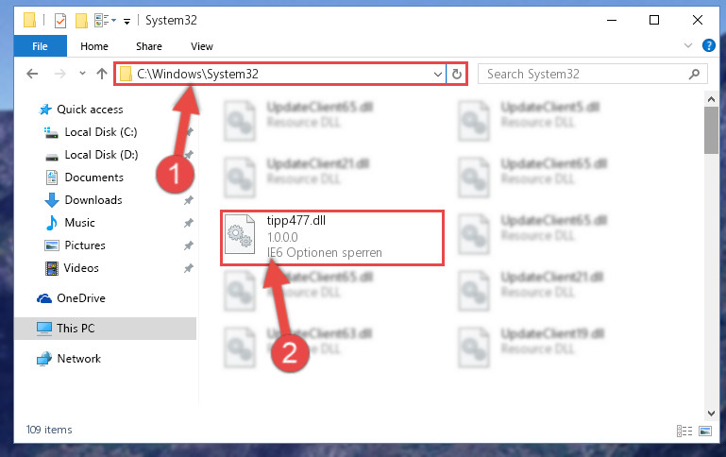Click the Properties icon in title bar

(60, 21)
